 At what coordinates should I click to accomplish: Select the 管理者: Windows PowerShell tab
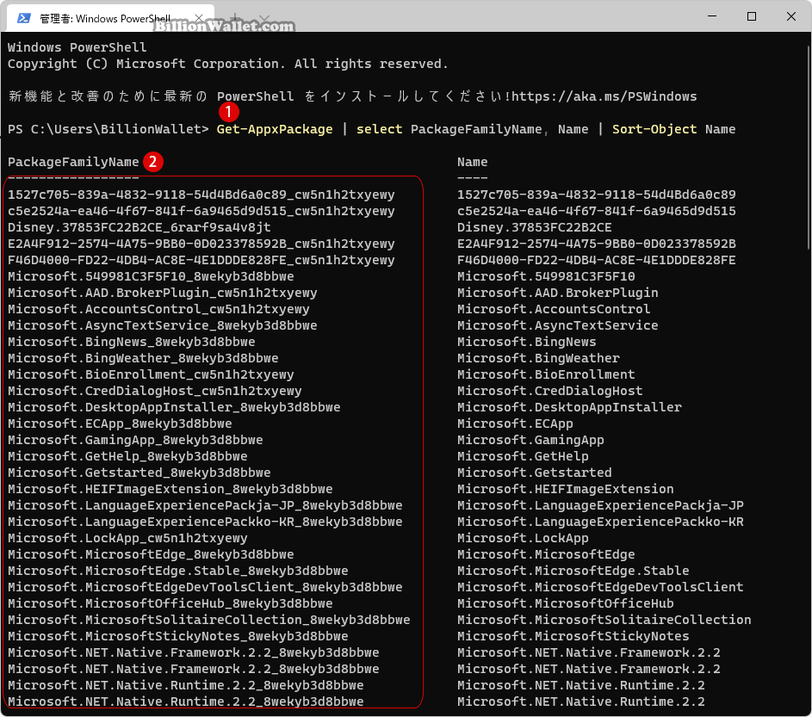110,18
